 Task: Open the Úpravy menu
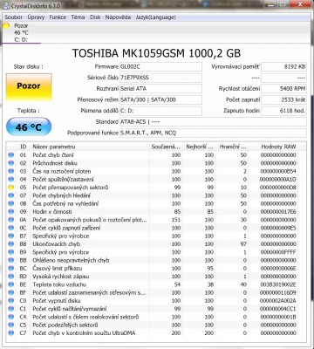(x=36, y=17)
